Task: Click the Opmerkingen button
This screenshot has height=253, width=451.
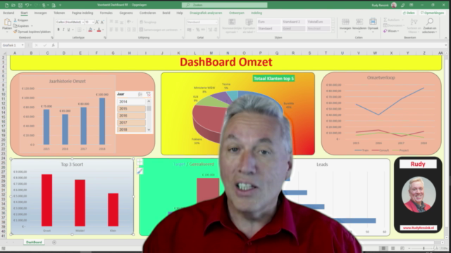Action: click(x=432, y=13)
